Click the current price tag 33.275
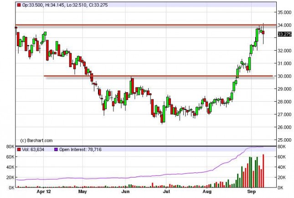This screenshot has width=294, height=198. tap(284, 34)
